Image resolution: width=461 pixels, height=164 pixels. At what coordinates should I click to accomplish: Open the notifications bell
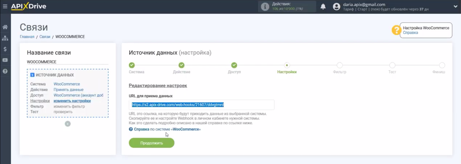click(323, 7)
